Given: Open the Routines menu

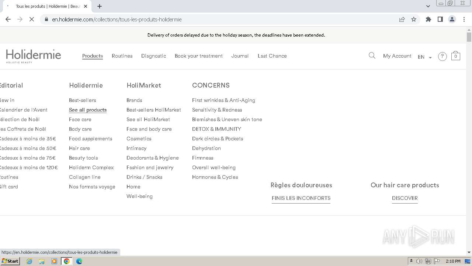Looking at the screenshot, I should pos(122,56).
